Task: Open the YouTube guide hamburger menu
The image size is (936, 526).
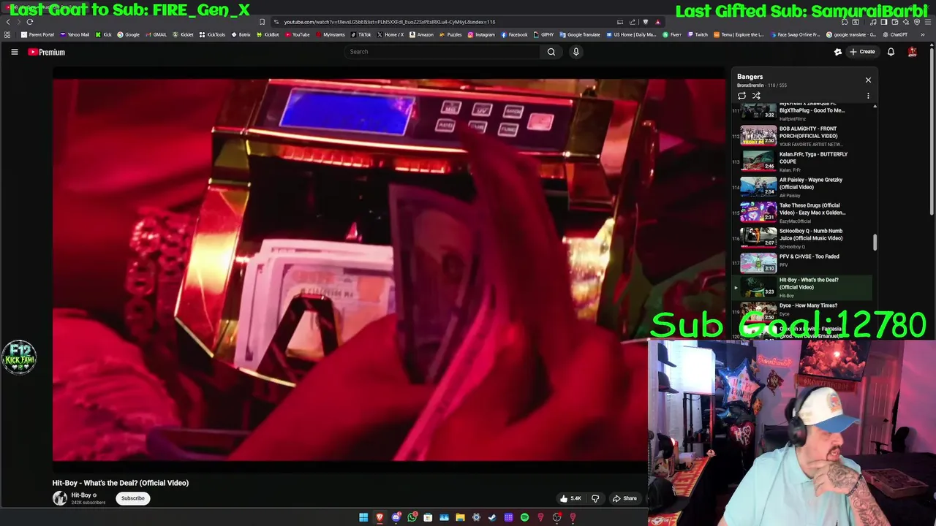Action: [x=14, y=52]
